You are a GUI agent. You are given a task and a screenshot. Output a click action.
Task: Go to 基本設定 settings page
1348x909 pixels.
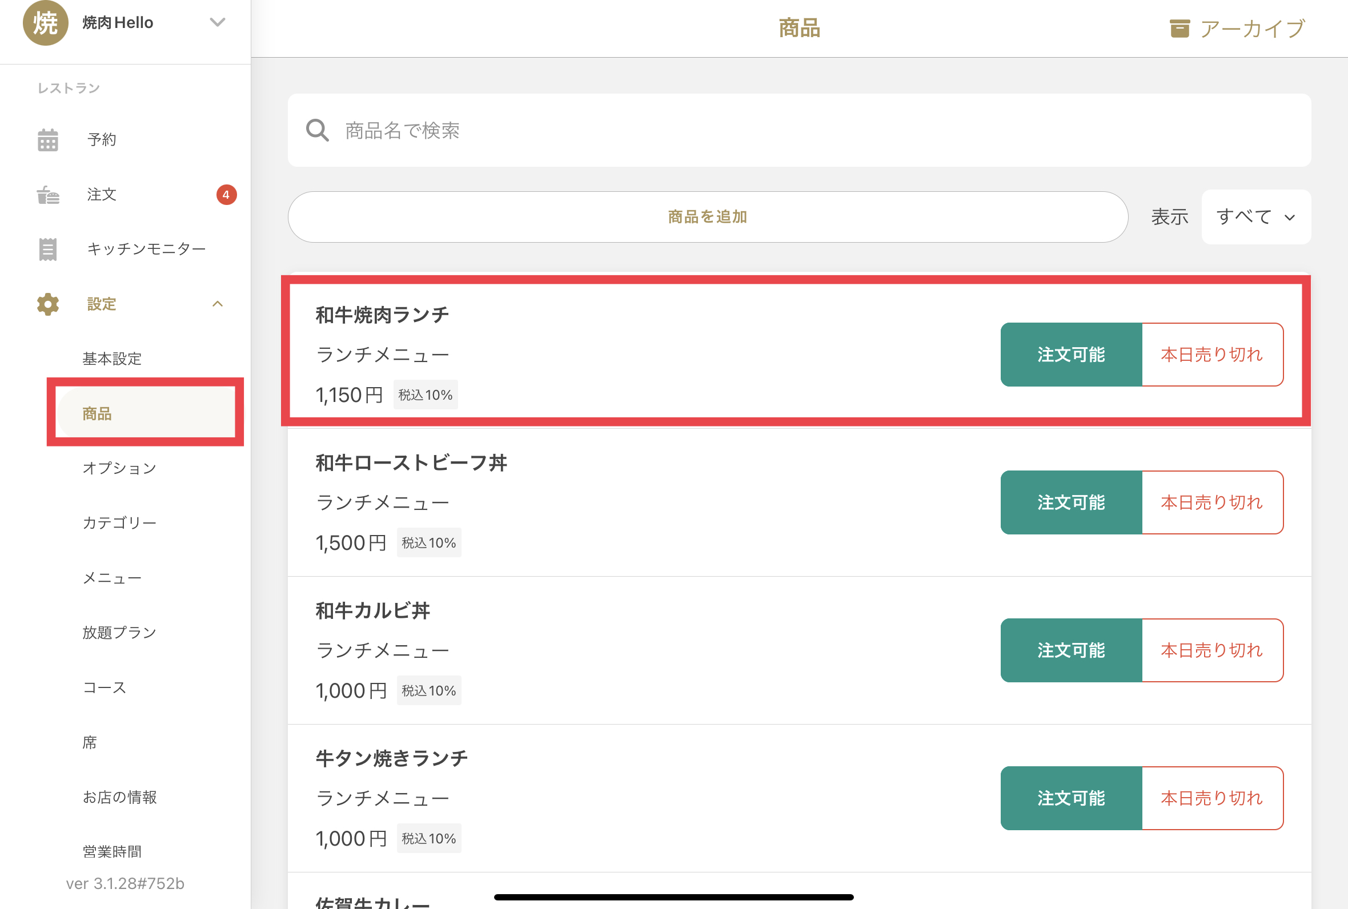[112, 359]
